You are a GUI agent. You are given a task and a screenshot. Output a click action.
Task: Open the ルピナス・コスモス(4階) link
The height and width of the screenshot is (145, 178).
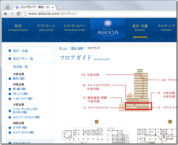point(26,117)
